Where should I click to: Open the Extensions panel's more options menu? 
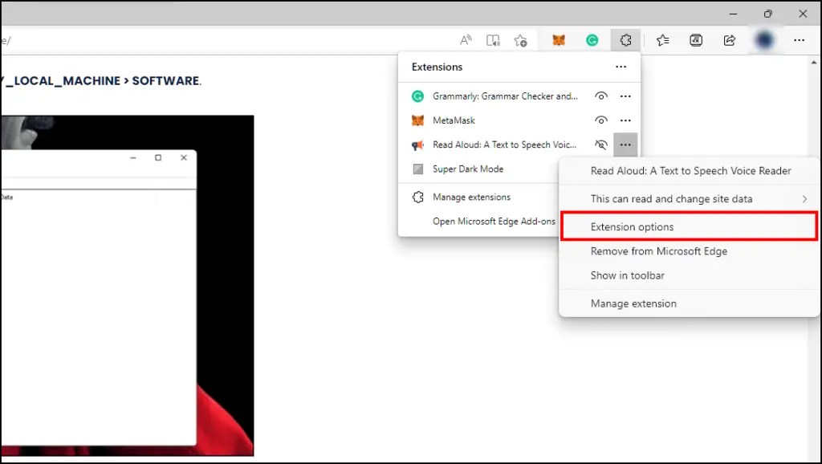click(621, 67)
